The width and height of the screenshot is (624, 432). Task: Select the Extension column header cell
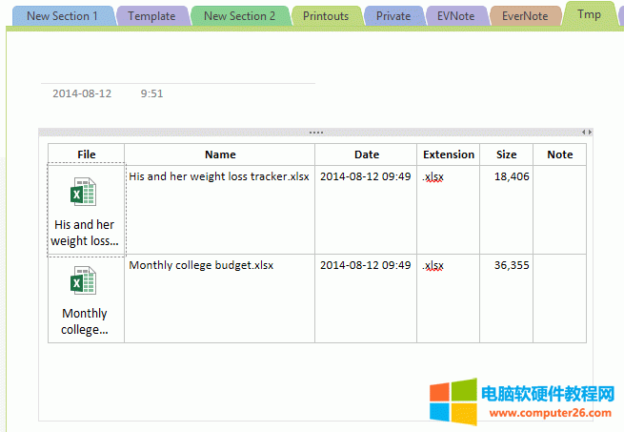click(x=449, y=154)
